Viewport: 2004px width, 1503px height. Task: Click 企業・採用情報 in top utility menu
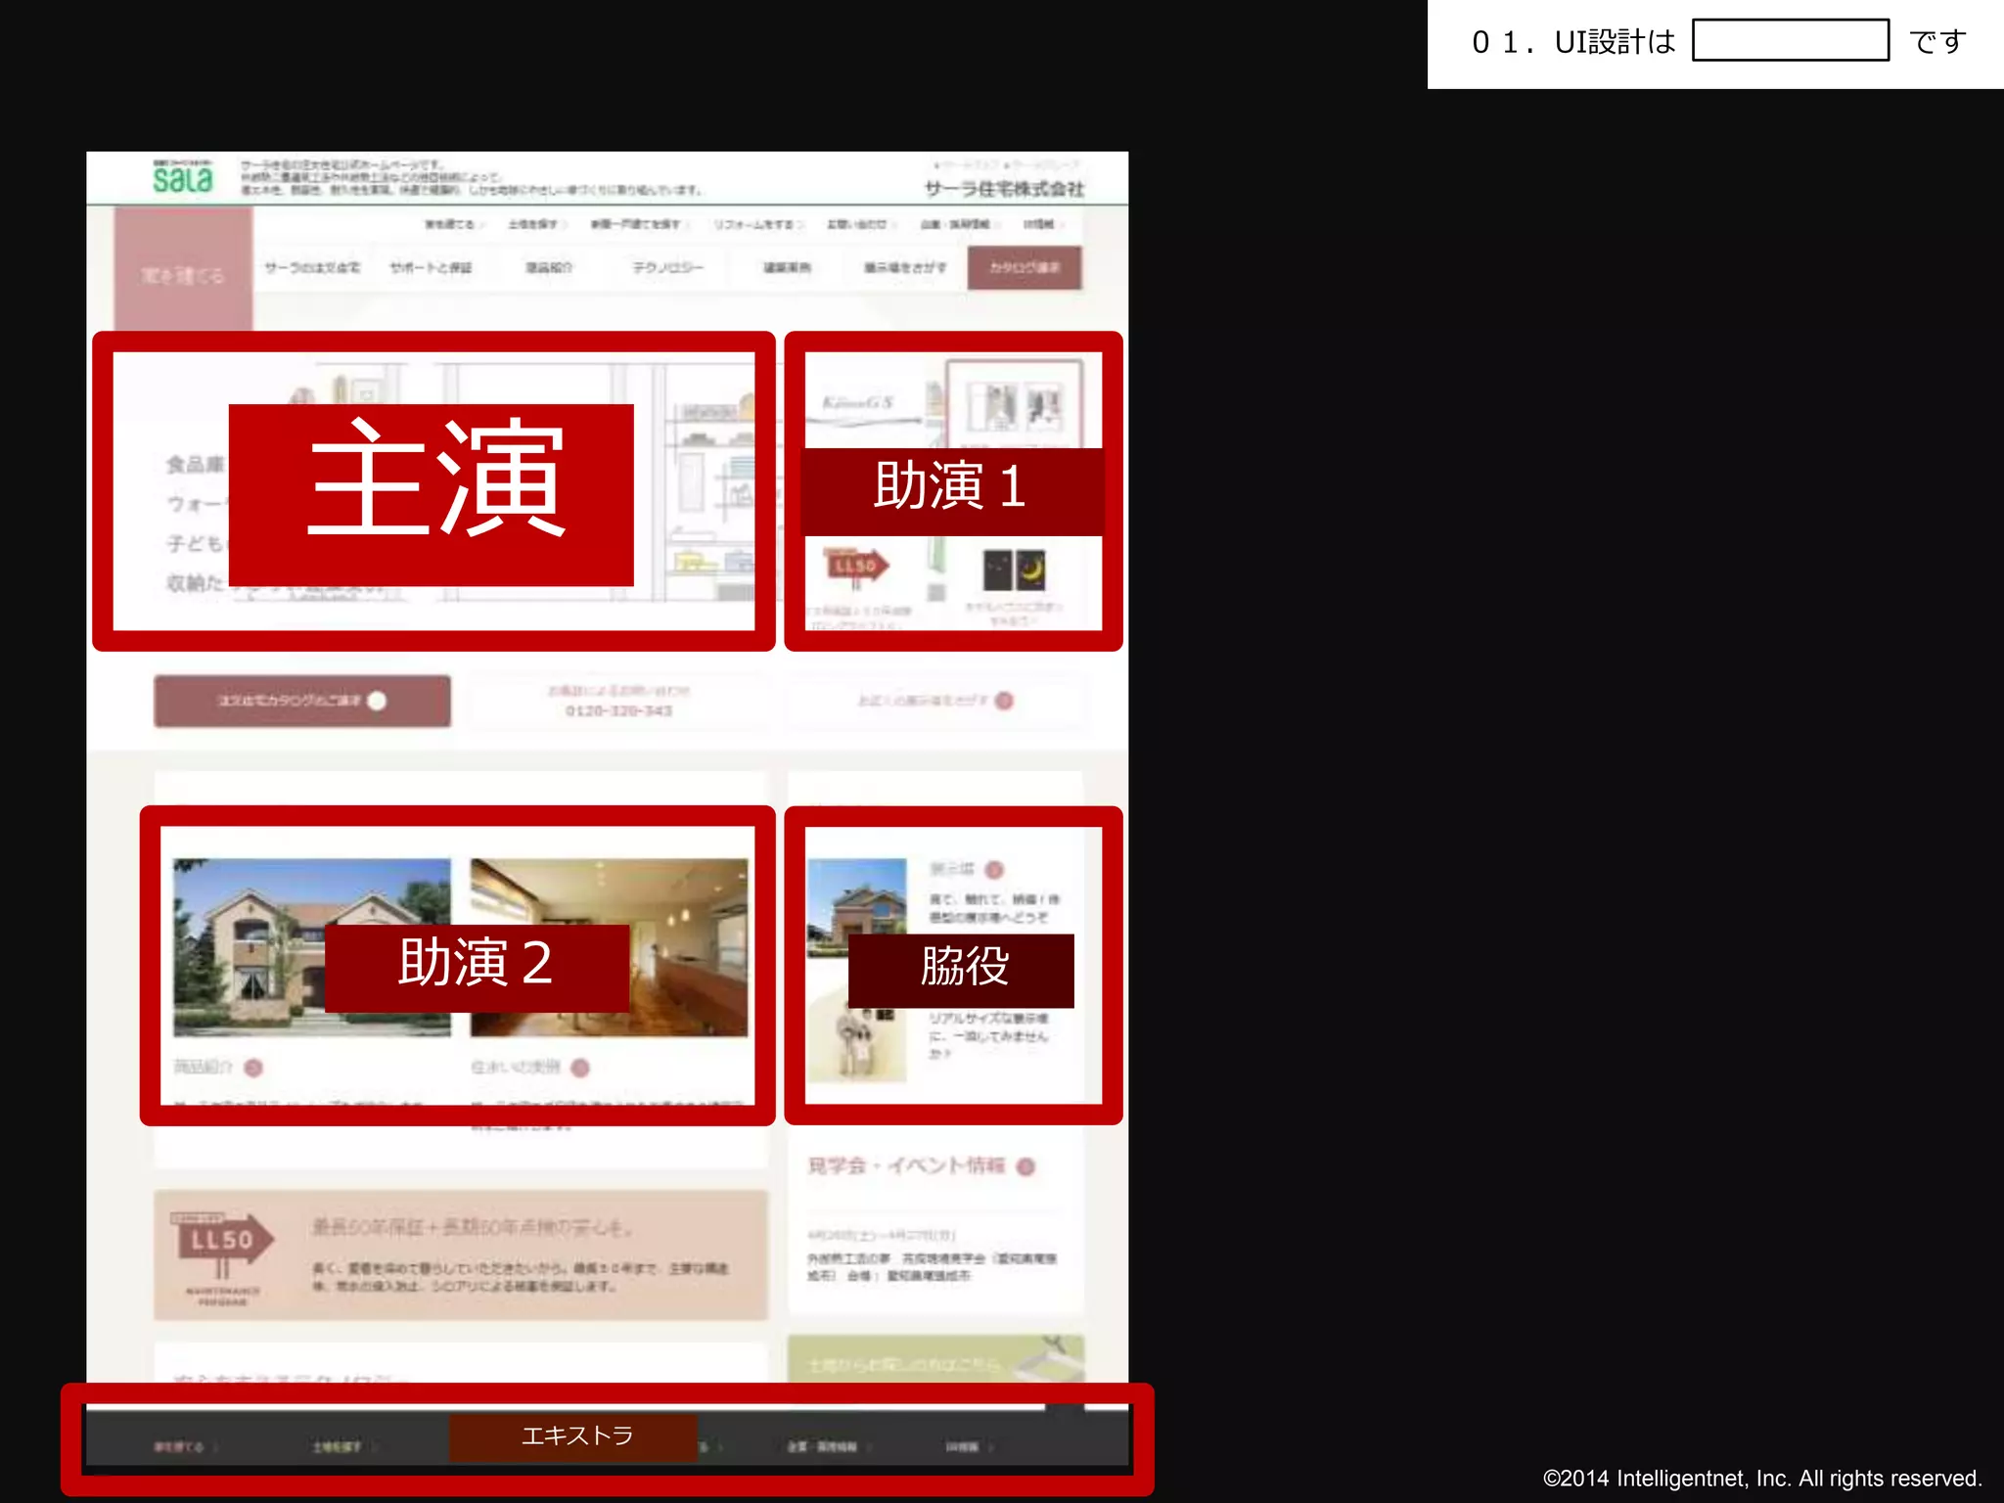click(955, 224)
